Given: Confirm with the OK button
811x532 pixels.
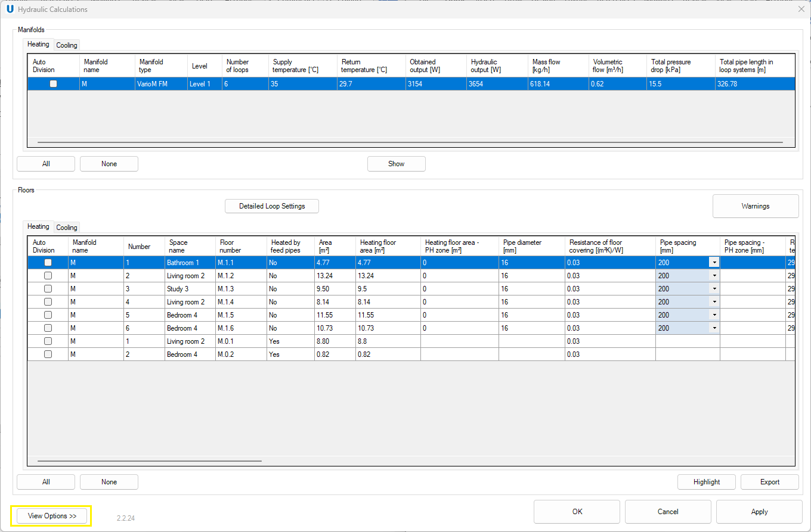Looking at the screenshot, I should (x=577, y=512).
